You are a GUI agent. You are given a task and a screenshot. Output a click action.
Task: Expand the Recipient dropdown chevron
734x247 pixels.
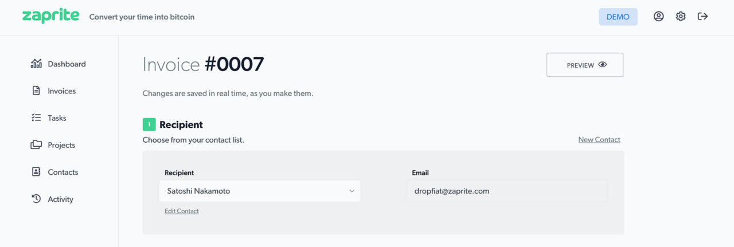[352, 191]
